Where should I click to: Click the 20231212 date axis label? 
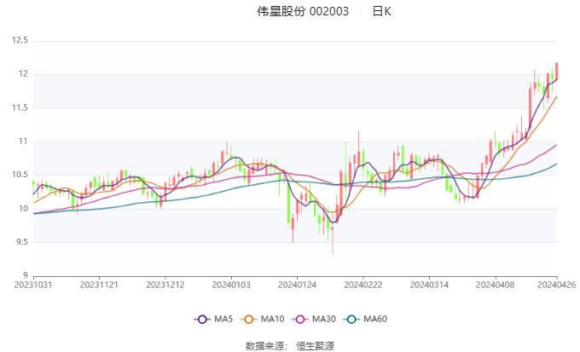tap(165, 285)
